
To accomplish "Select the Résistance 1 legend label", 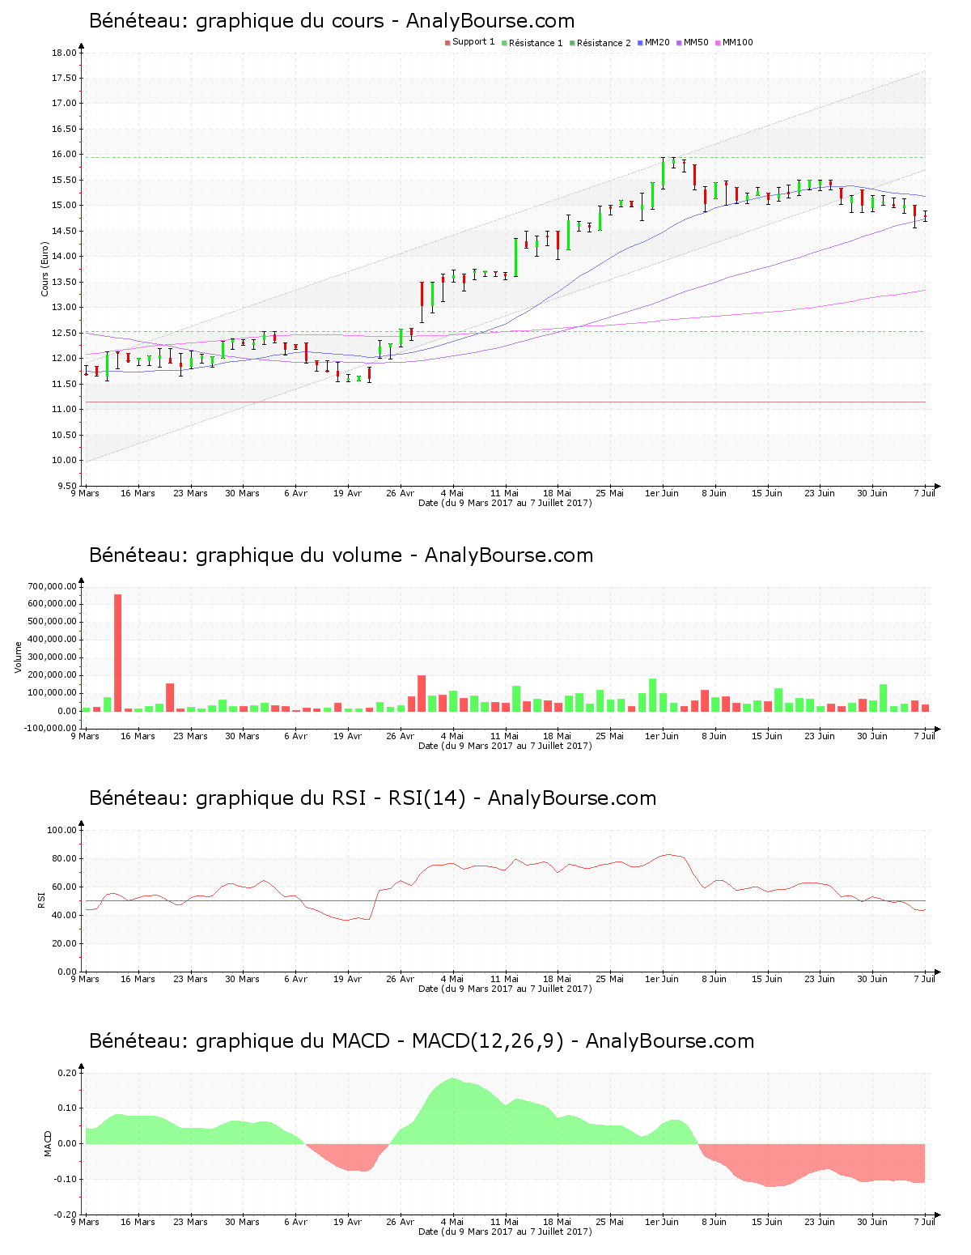I will (536, 43).
